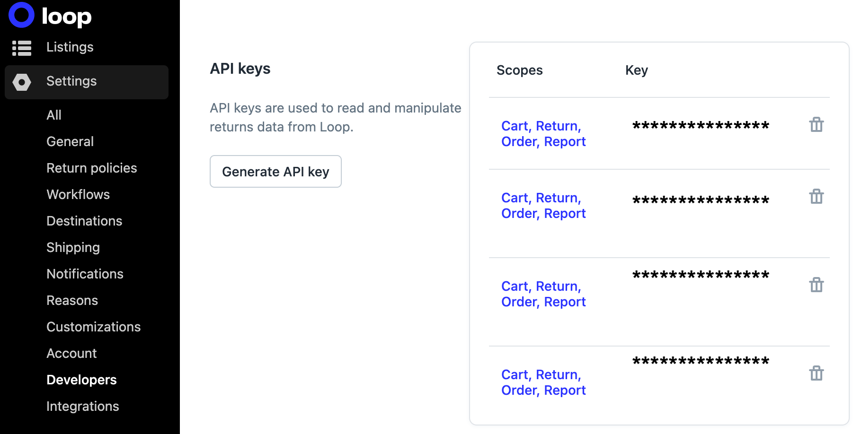Open Shipping settings
Screen dimensions: 853x434
[73, 248]
